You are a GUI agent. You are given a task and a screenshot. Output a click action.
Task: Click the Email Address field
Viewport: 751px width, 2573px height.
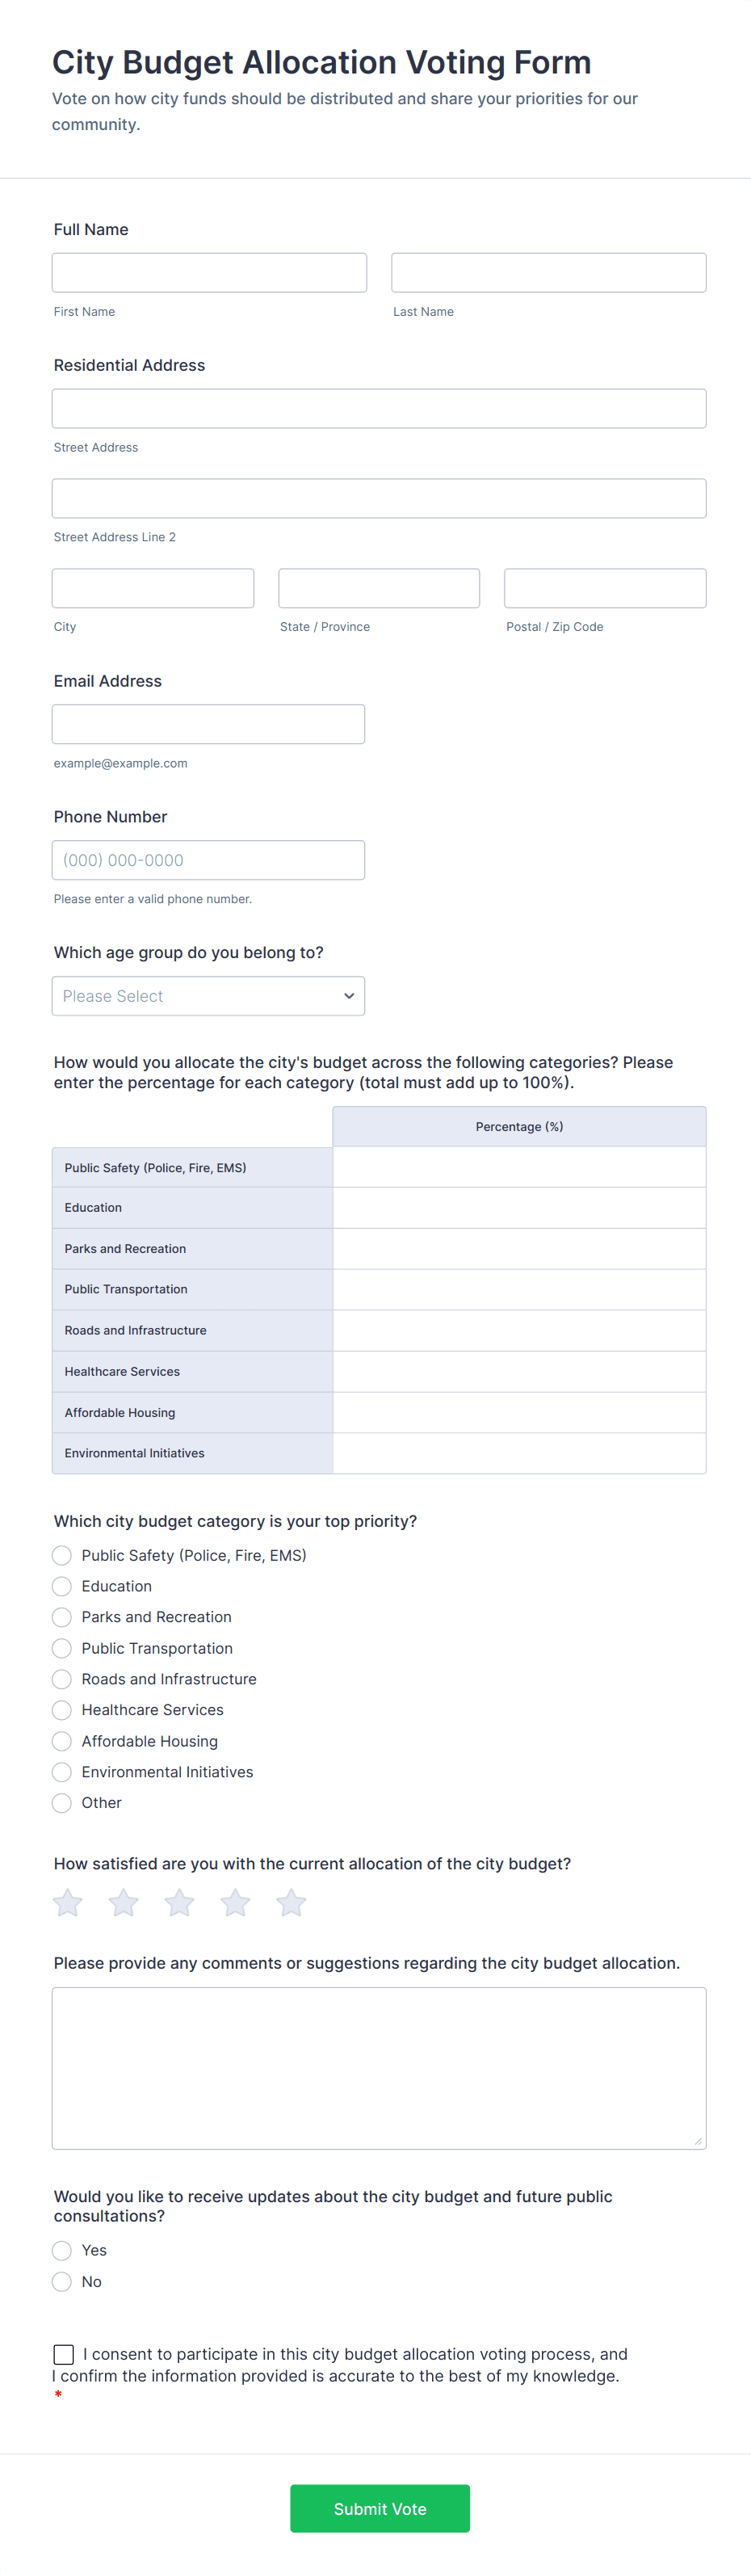(208, 723)
